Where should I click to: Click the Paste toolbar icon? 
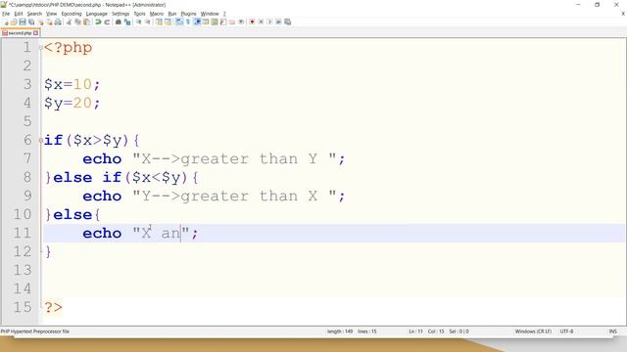86,22
